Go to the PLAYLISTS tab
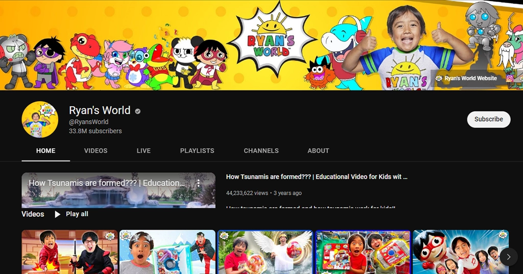Screen dimensions: 523x274 (x=197, y=151)
